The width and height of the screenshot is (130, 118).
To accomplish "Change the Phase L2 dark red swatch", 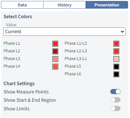I will (x=55, y=51).
